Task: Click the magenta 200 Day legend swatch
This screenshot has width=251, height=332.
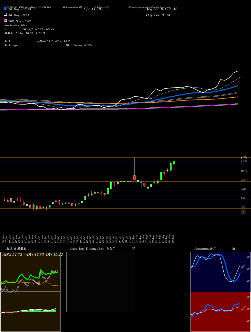Action: tap(5, 20)
